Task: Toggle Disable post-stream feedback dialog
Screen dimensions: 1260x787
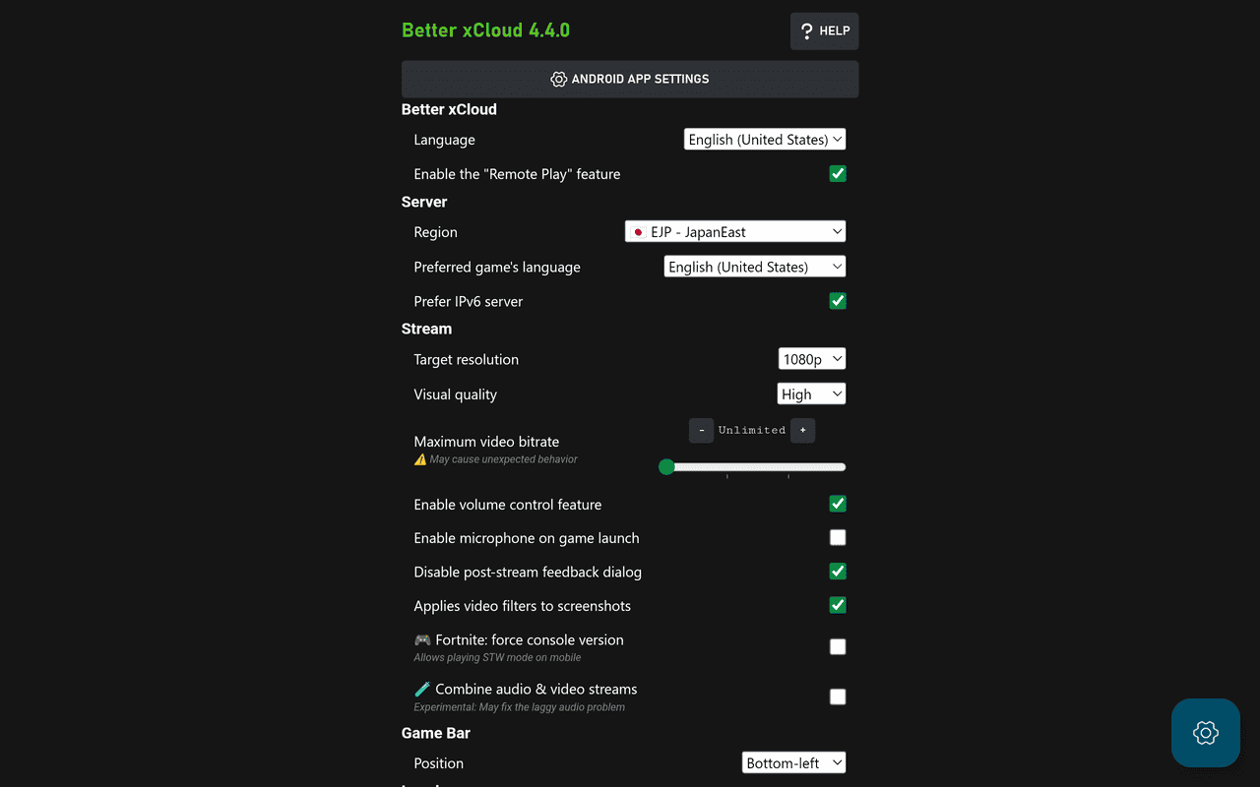Action: point(838,572)
